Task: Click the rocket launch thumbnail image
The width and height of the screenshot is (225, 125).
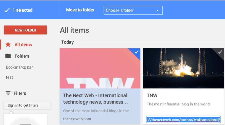Action: 184,68
